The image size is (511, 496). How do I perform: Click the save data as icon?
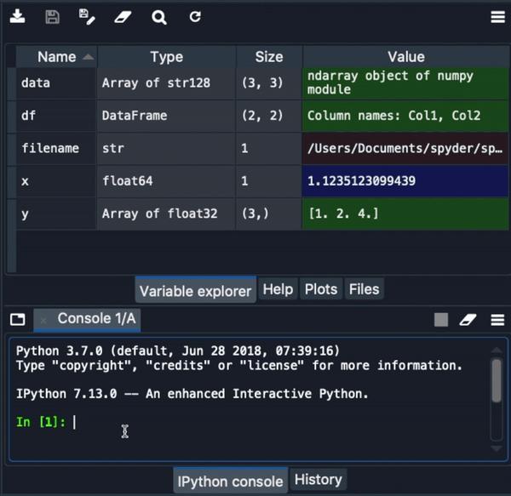click(86, 16)
